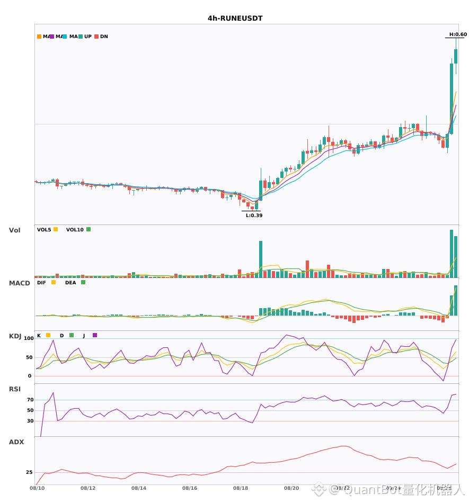Click the RSI 30 axis value

[31, 421]
